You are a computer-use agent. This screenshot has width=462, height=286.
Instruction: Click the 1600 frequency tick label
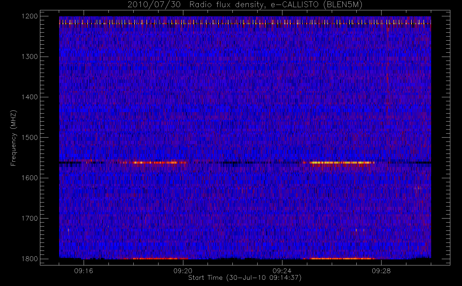click(x=30, y=178)
